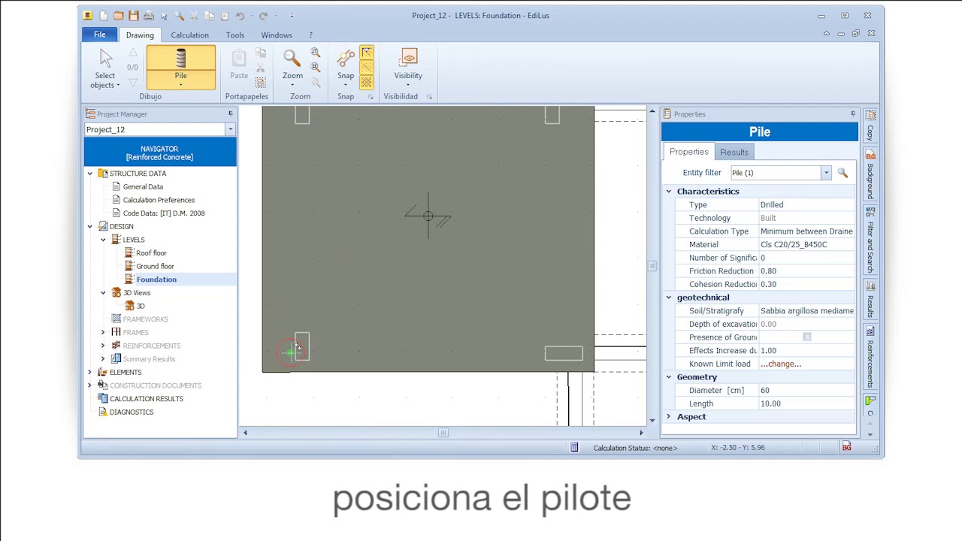Tick the Presence of Groundwater checkbox
962x541 pixels.
[807, 337]
